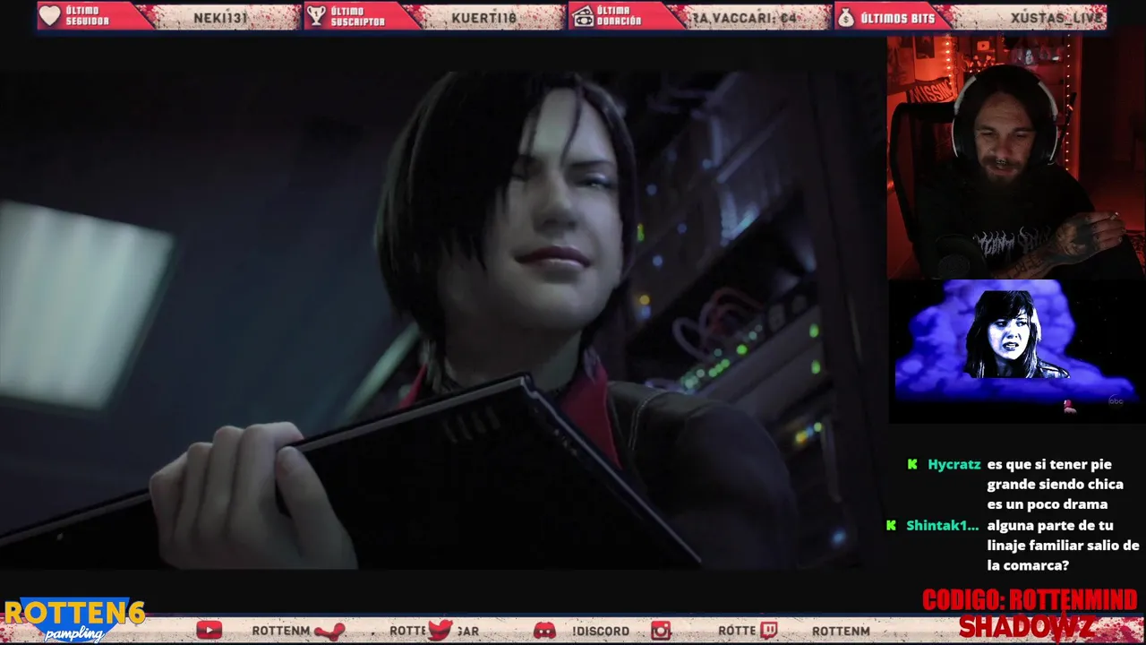Image resolution: width=1146 pixels, height=645 pixels.
Task: Click the chat message about linaje familiar
Action: click(1063, 546)
